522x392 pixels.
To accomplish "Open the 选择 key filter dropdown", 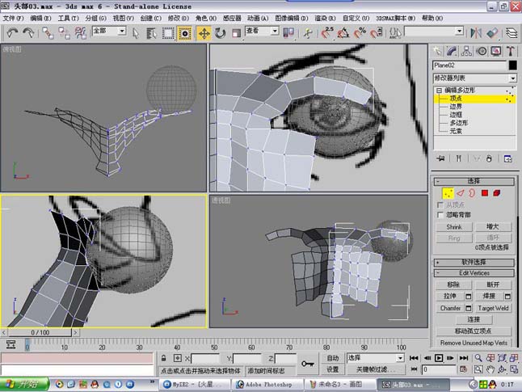I will [400, 358].
